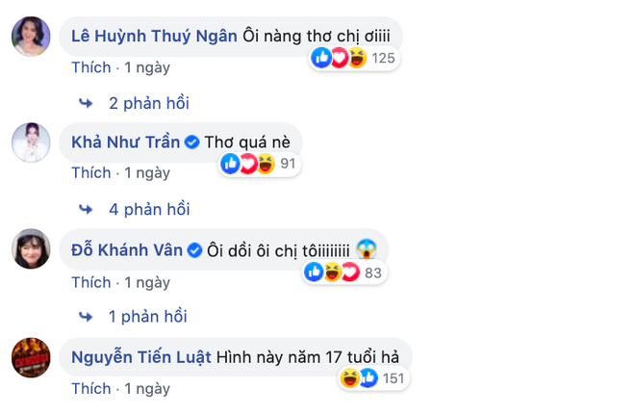Viewport: 635px width, 415px height.
Task: Open Khả Như Trần's profile name link
Action: [x=126, y=142]
